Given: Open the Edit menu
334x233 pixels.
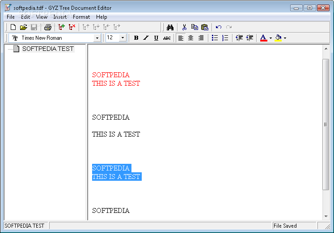Looking at the screenshot, I should coord(25,17).
